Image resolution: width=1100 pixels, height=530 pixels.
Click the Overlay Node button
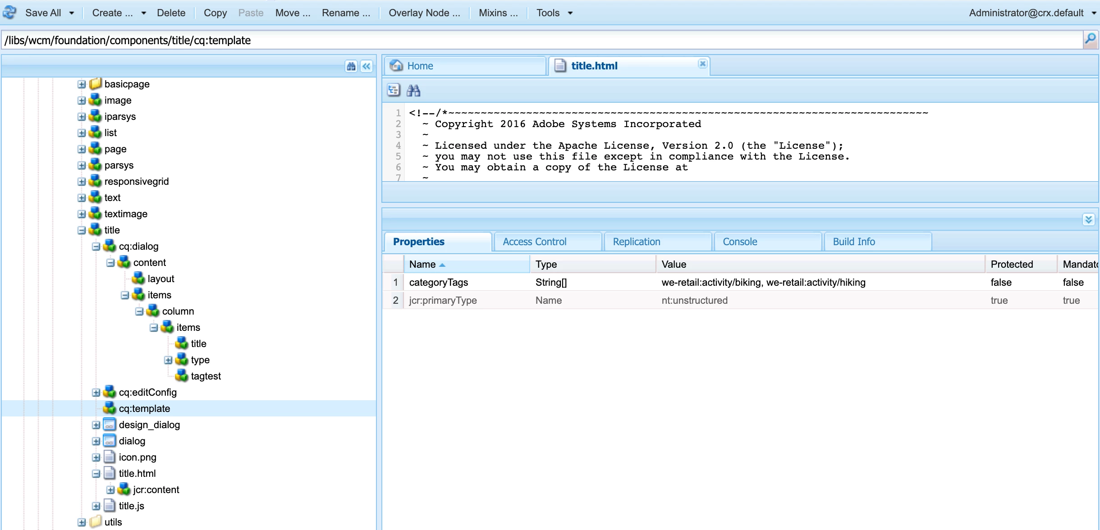pos(424,13)
